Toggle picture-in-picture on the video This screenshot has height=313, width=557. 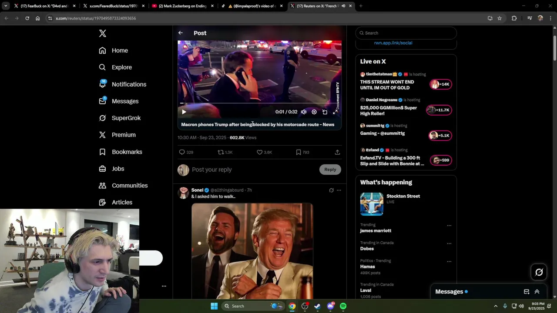325,112
